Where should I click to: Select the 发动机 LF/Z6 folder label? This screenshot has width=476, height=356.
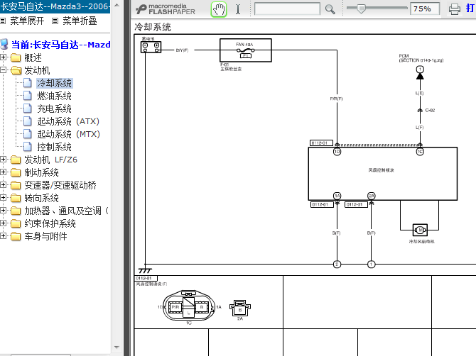(x=50, y=160)
